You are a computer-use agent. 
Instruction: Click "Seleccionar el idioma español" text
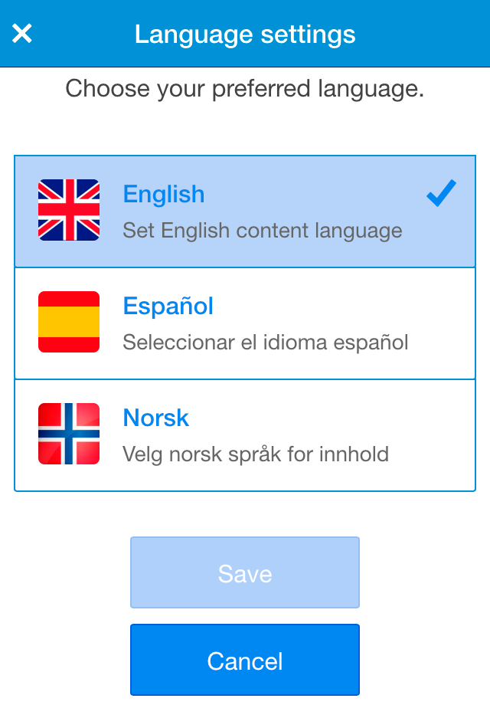click(266, 342)
